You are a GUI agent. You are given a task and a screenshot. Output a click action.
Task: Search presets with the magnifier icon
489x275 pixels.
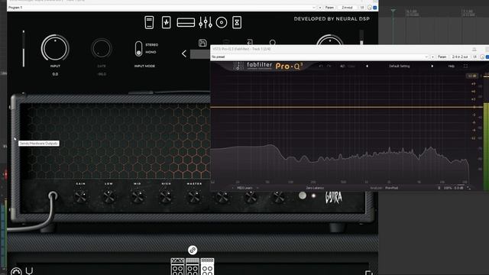(273, 42)
